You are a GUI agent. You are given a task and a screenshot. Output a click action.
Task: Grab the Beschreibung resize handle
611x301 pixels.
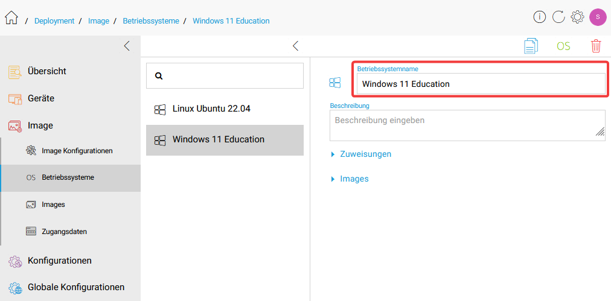tap(600, 131)
